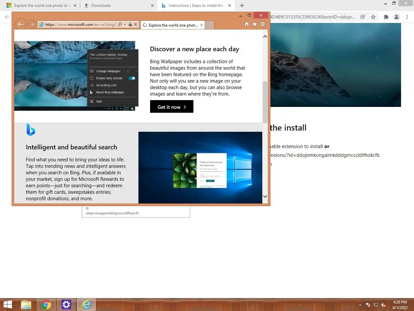Open Chrome three-dot menu
Viewport: 414px width, 311px height.
pyautogui.click(x=407, y=17)
